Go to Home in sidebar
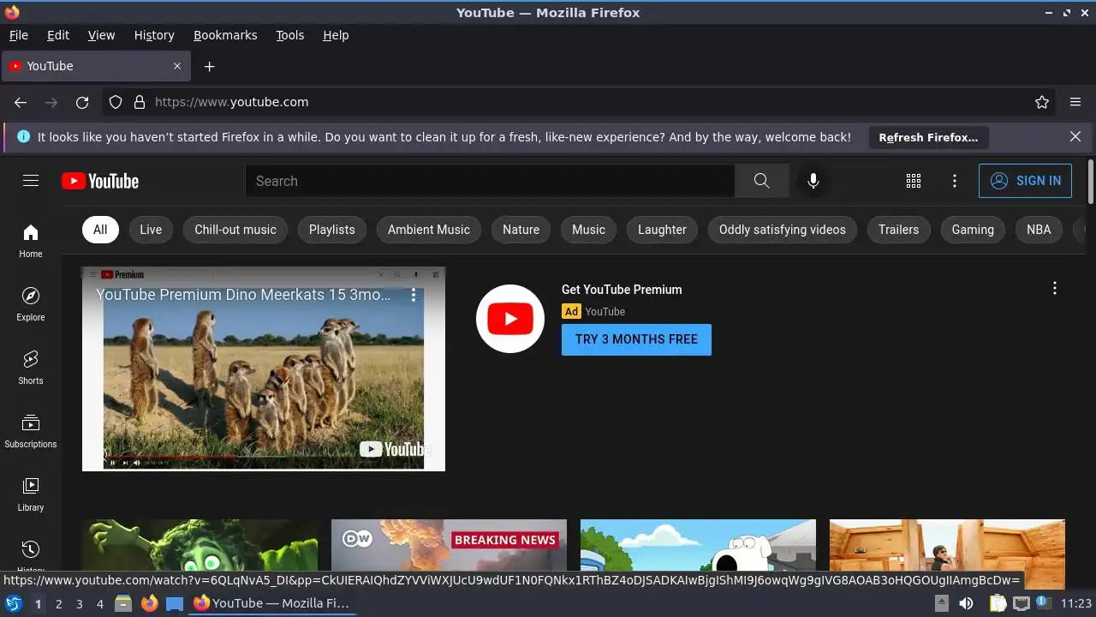 [31, 241]
